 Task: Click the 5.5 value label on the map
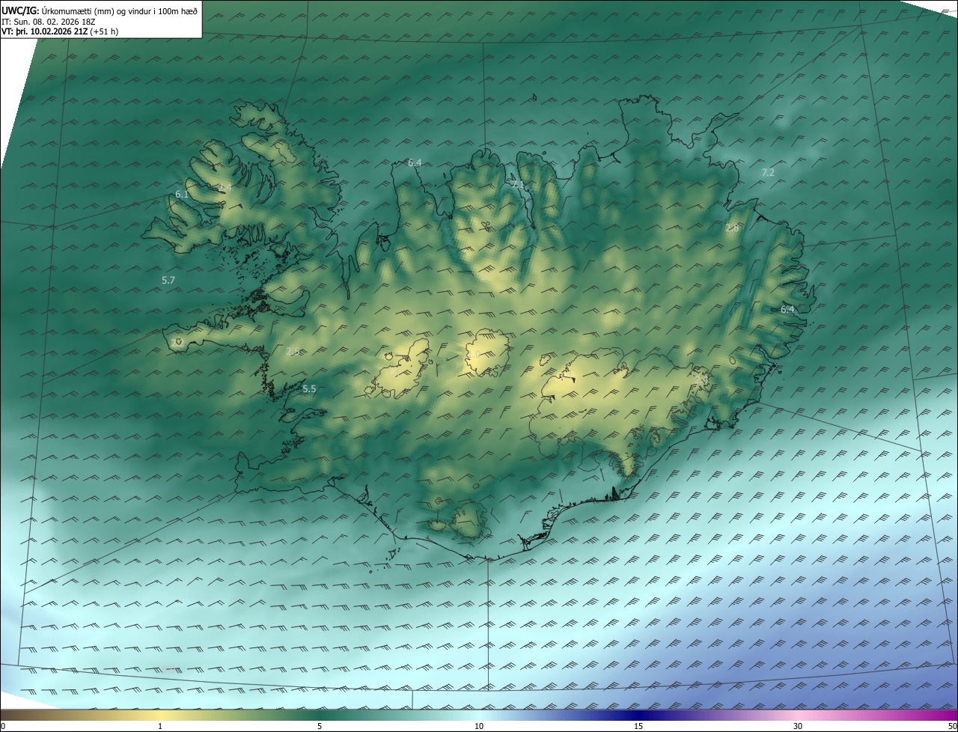(309, 389)
